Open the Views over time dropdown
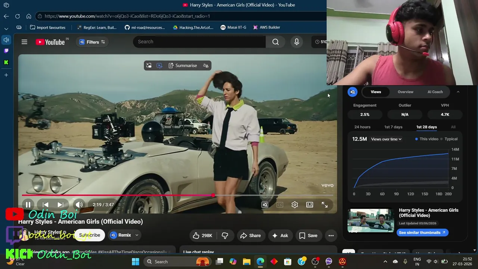Image resolution: width=478 pixels, height=269 pixels. click(386, 139)
